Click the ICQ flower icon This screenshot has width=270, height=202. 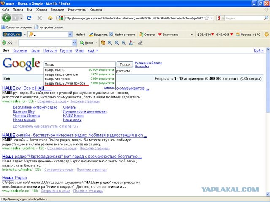(4, 43)
